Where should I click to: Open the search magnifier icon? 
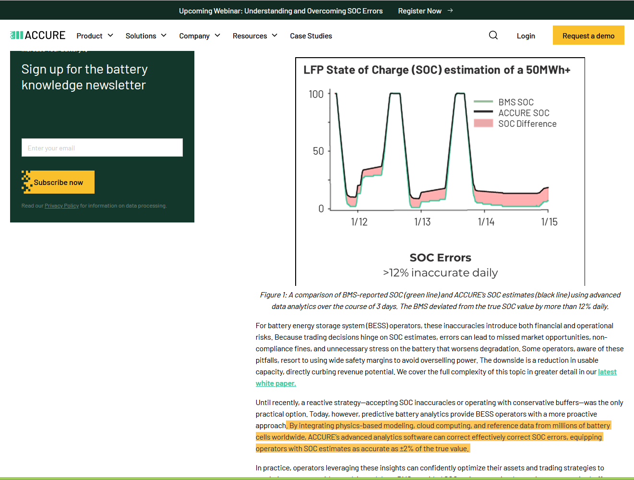tap(493, 35)
